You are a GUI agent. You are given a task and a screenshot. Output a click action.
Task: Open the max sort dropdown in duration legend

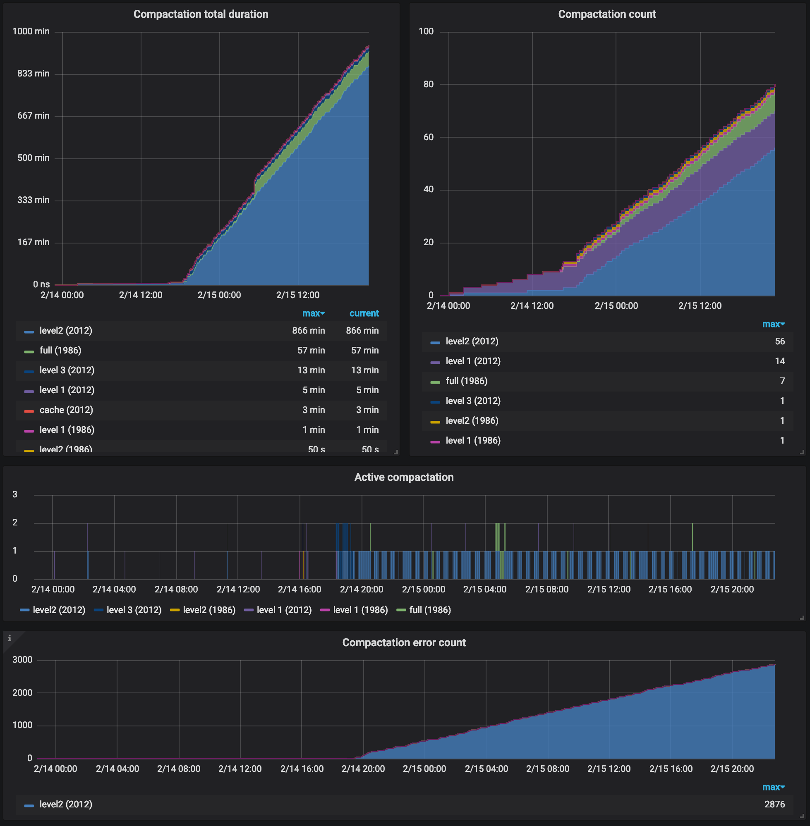coord(314,313)
